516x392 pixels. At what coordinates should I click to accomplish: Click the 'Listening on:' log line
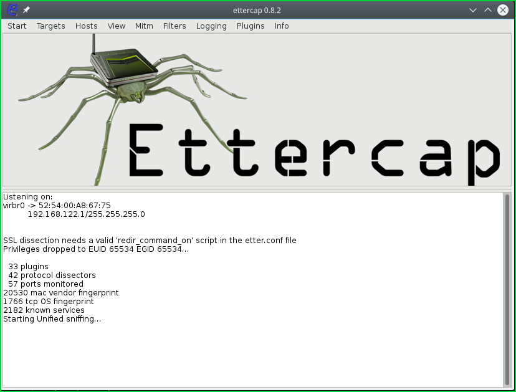[27, 197]
